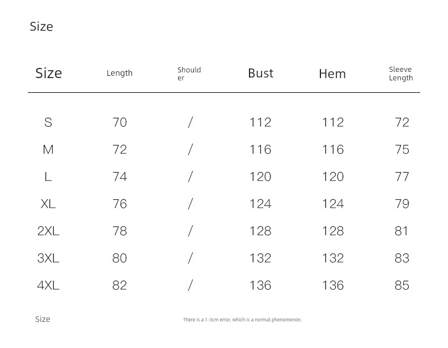Select the sleeve length value 72
The height and width of the screenshot is (348, 448).
(x=402, y=123)
